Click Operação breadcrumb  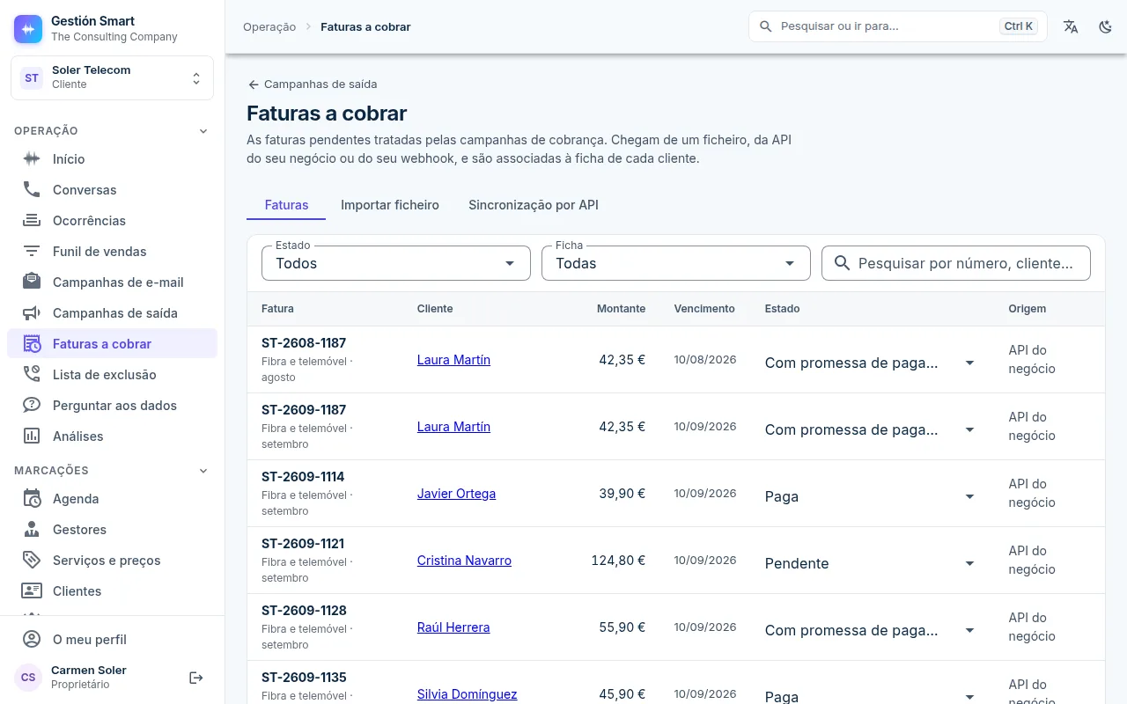pyautogui.click(x=269, y=26)
